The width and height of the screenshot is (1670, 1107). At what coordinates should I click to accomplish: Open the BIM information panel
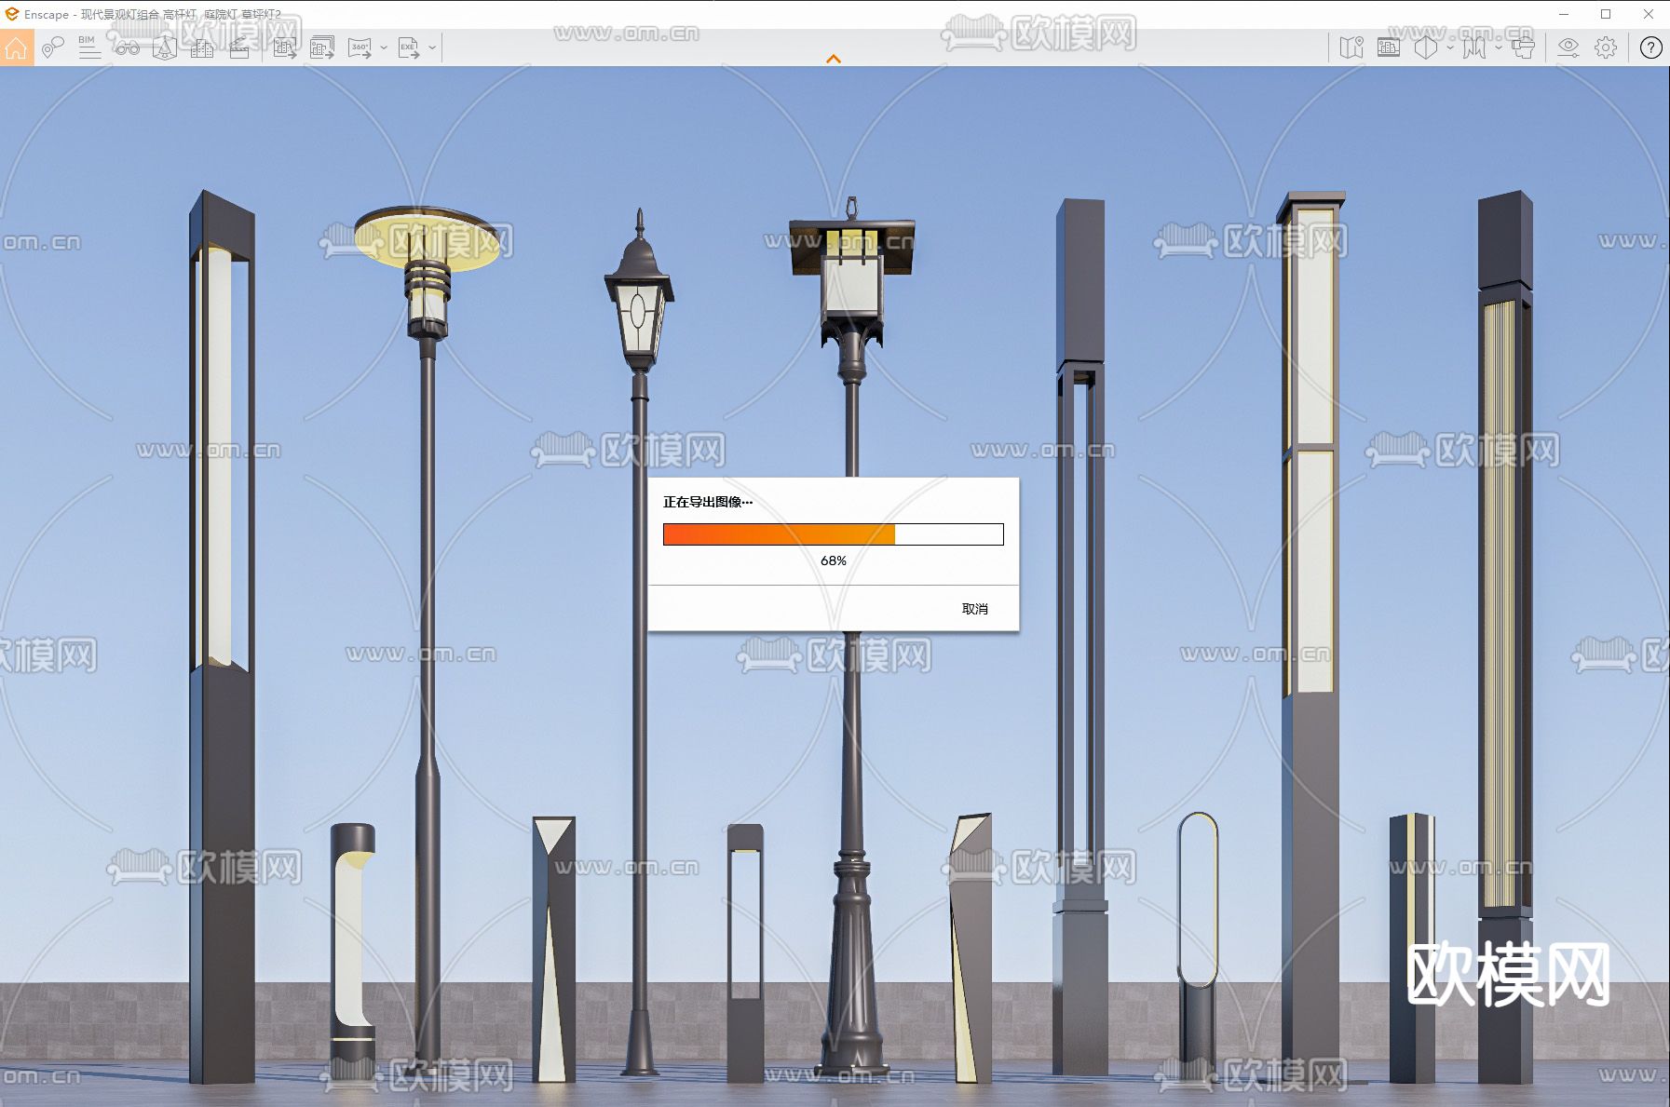coord(89,47)
